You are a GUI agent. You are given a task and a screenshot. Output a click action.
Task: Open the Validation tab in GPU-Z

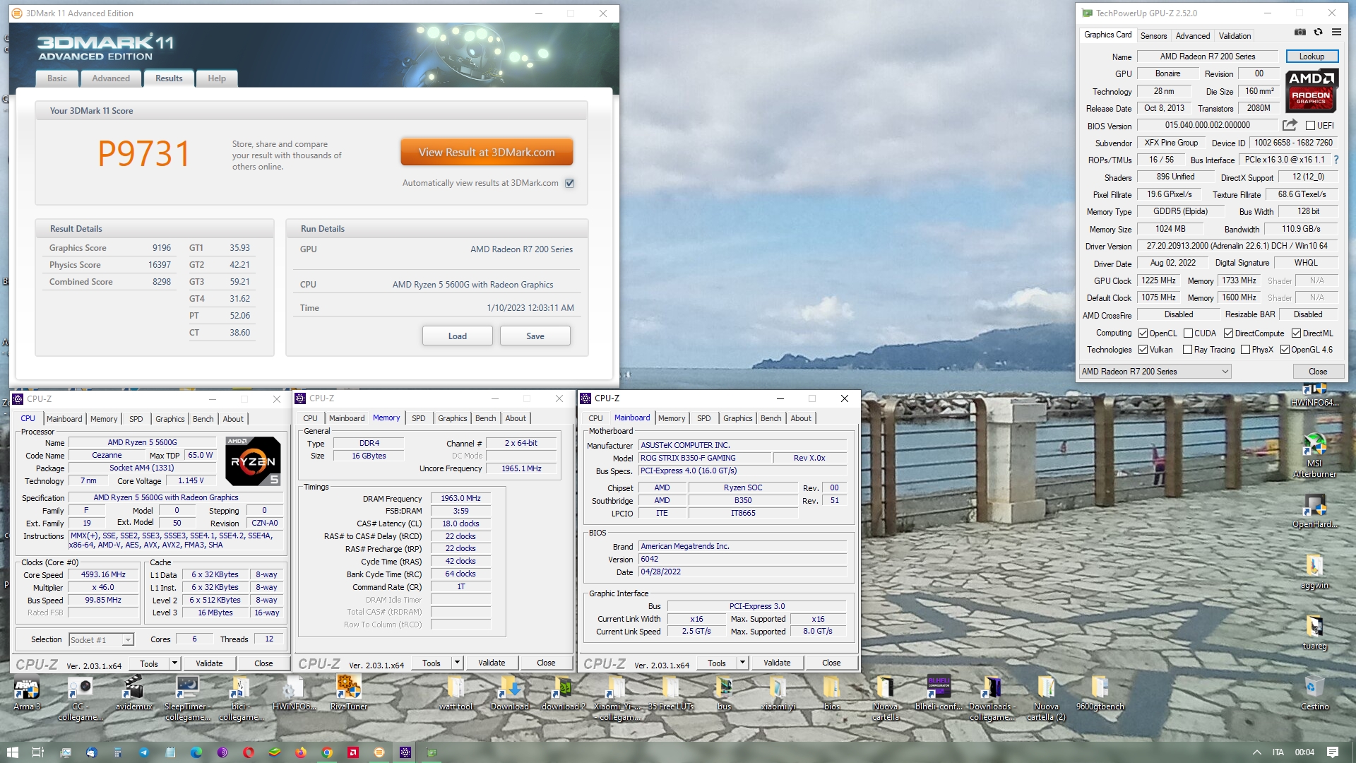(x=1235, y=35)
